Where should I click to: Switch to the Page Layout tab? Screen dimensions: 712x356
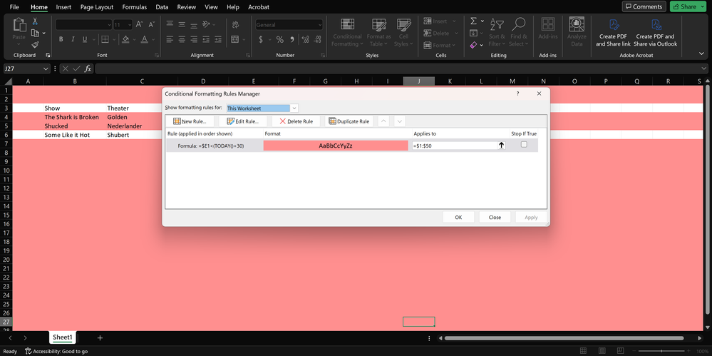[97, 7]
